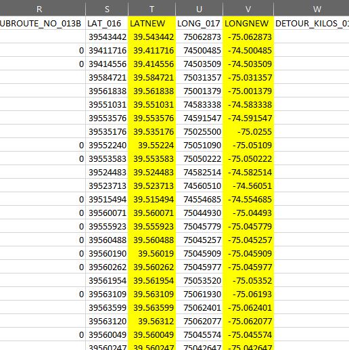Select column T header
Screen dimensions: 349x350
click(x=152, y=8)
